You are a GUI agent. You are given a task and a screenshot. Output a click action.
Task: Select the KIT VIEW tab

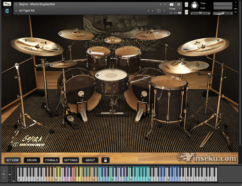12,160
